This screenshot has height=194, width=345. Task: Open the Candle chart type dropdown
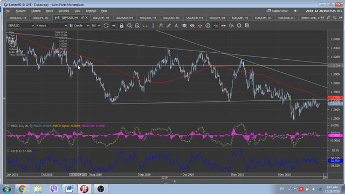[79, 25]
